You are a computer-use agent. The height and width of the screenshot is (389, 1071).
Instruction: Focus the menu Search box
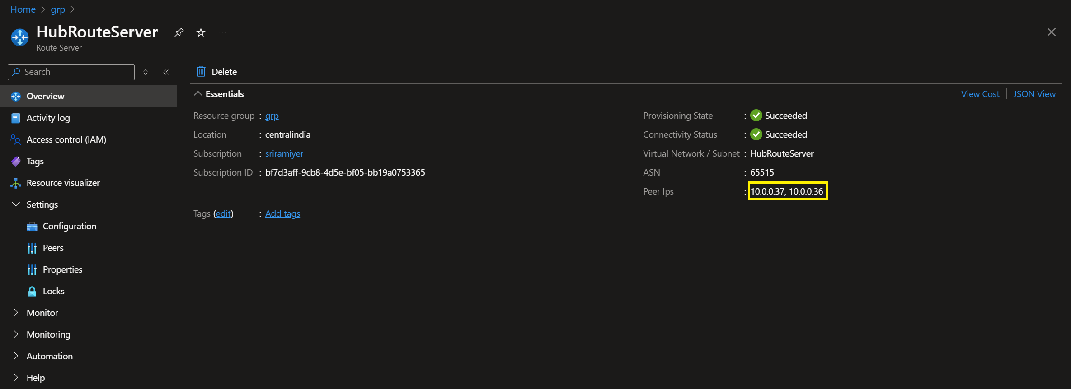(x=71, y=72)
